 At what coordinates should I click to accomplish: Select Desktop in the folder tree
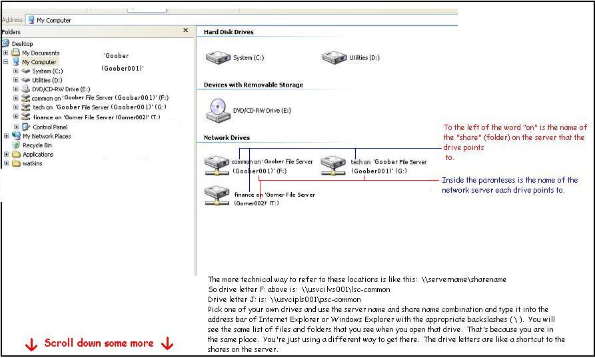pyautogui.click(x=22, y=44)
